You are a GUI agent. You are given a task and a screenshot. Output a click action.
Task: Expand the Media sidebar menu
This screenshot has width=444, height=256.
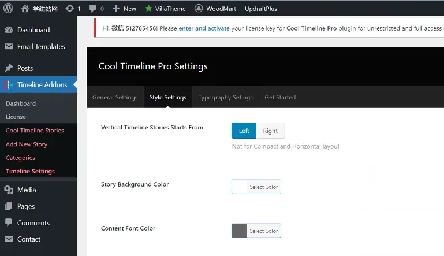(27, 190)
